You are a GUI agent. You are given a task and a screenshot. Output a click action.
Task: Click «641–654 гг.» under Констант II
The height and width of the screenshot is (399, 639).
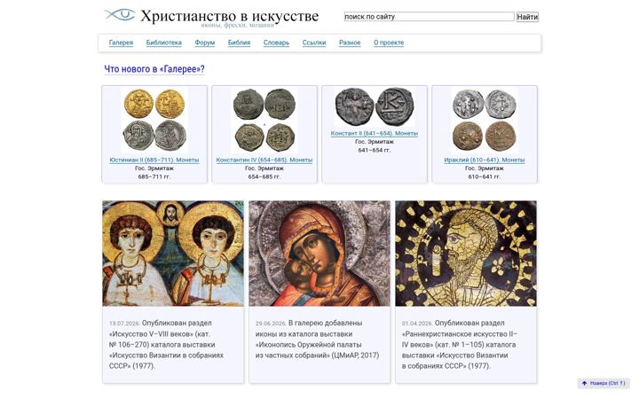click(375, 150)
